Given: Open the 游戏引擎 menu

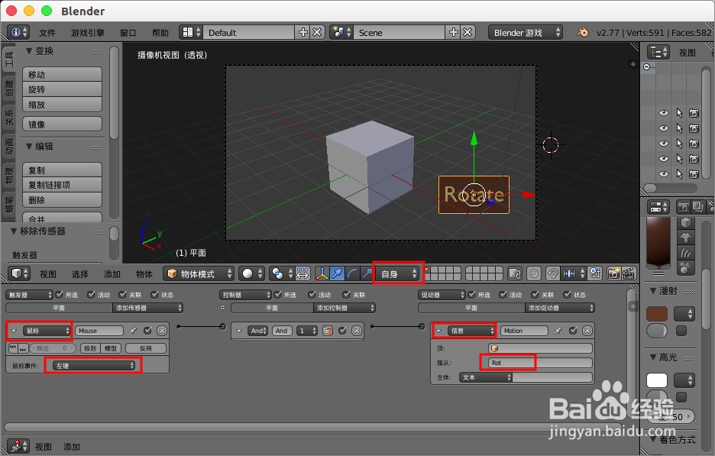Looking at the screenshot, I should pyautogui.click(x=88, y=33).
